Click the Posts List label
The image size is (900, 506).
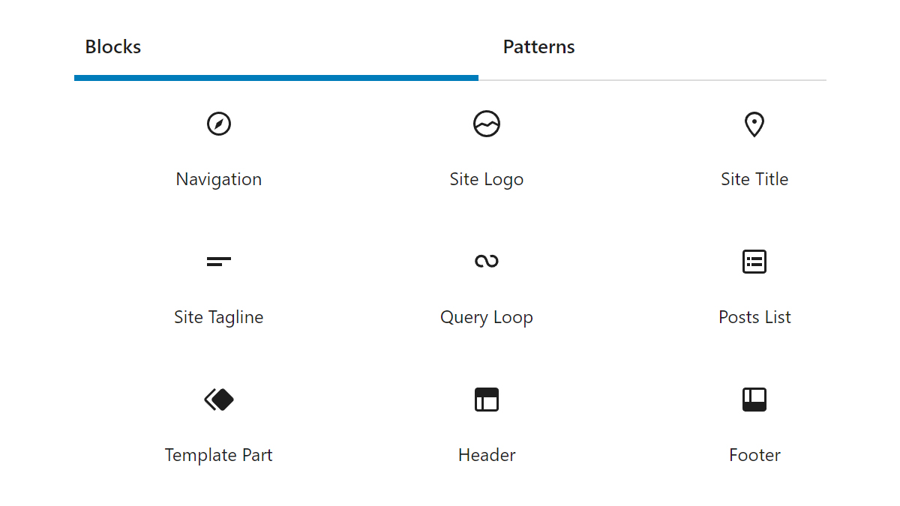click(x=754, y=317)
